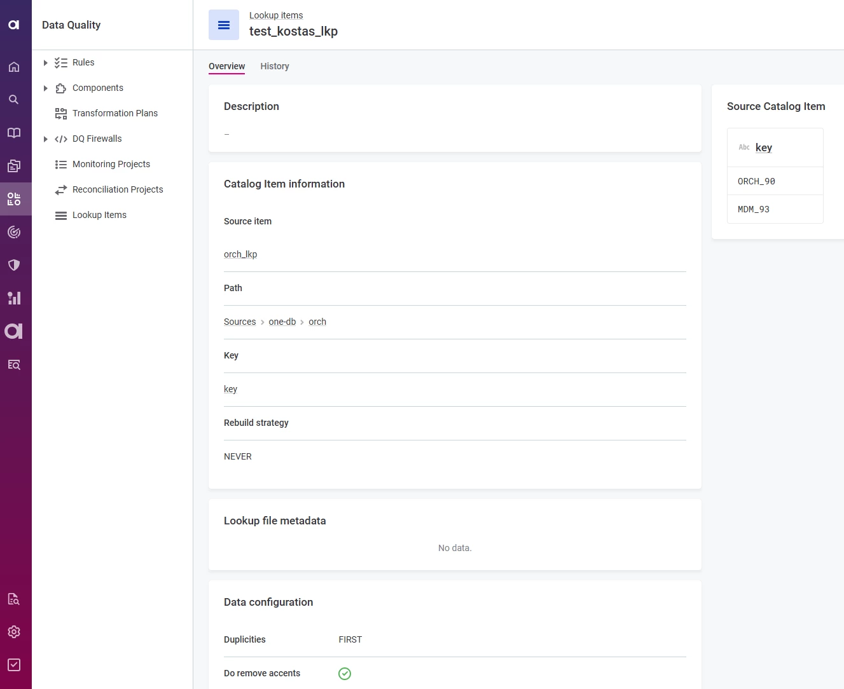Click the green accents check icon

[x=345, y=674]
